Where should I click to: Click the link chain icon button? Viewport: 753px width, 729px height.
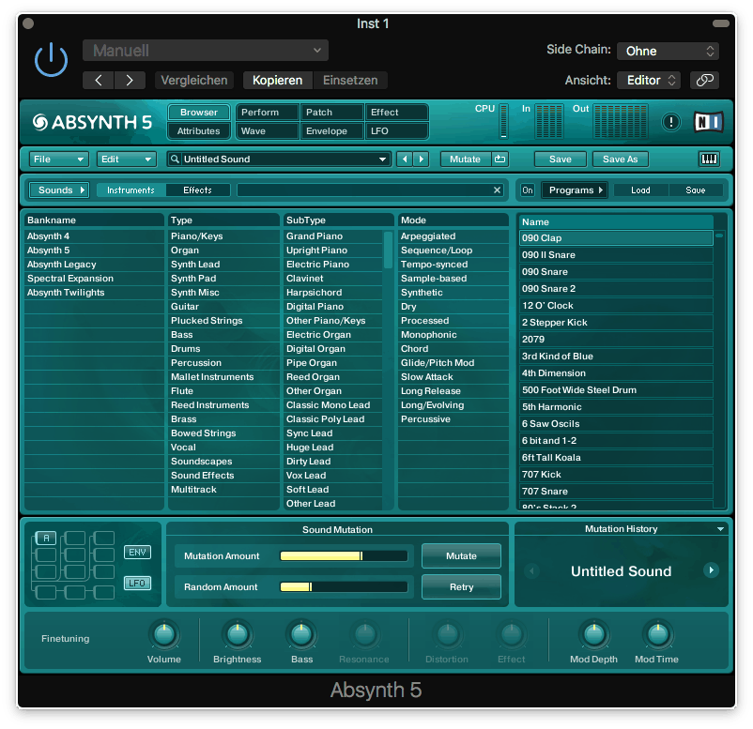(x=704, y=81)
